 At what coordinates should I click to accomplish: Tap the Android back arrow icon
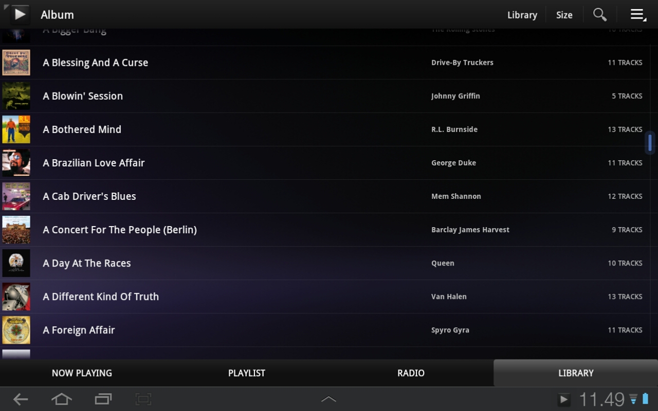point(21,399)
